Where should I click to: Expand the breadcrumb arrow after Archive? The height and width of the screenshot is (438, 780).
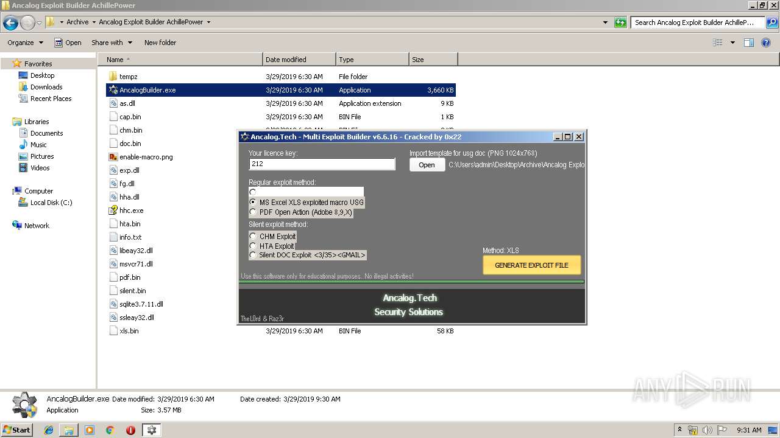[x=94, y=23]
